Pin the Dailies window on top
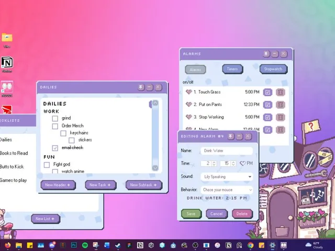Screen dimensions: 335x251 141,87
